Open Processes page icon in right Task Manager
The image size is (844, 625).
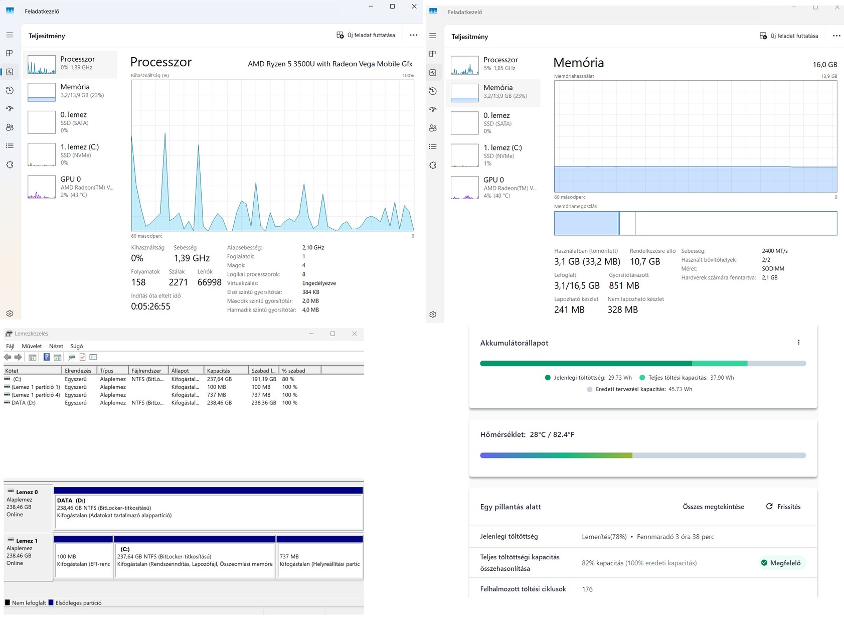[433, 54]
